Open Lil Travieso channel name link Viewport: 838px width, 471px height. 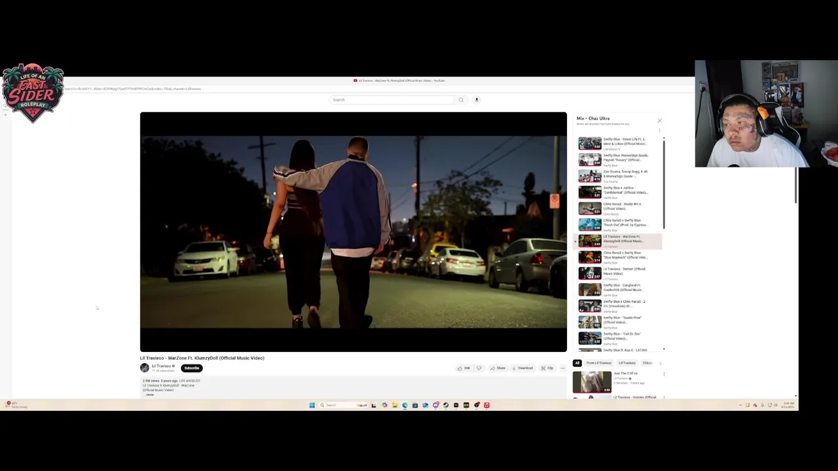161,366
